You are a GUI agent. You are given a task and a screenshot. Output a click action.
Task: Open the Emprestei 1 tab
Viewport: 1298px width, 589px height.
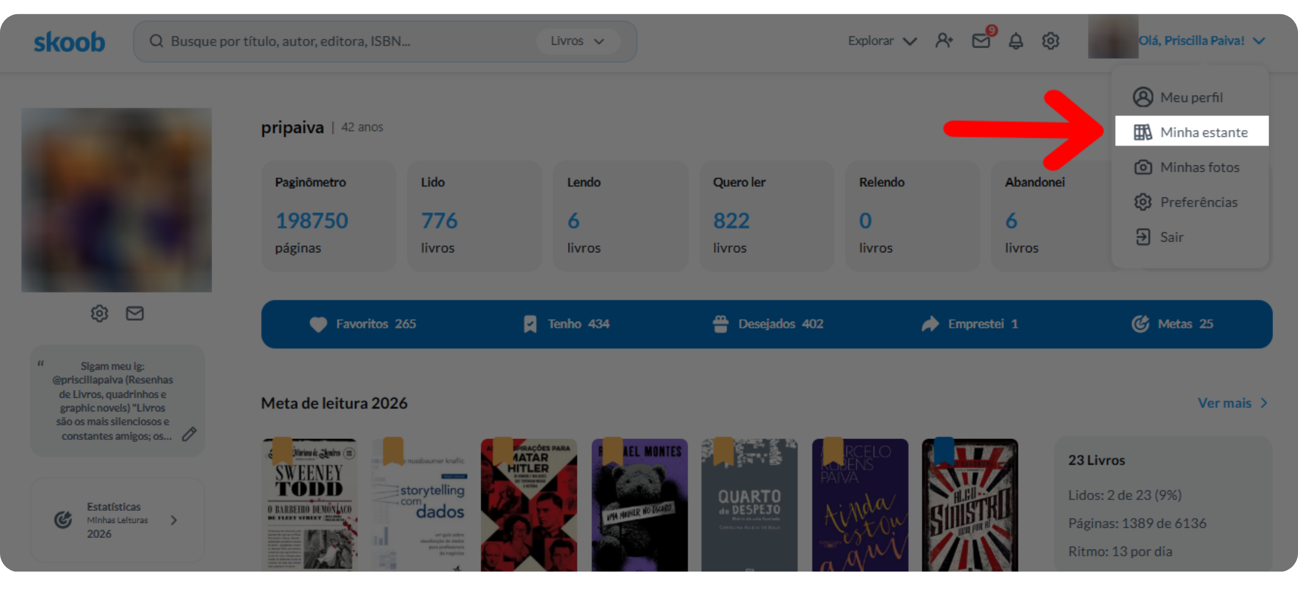(x=969, y=324)
